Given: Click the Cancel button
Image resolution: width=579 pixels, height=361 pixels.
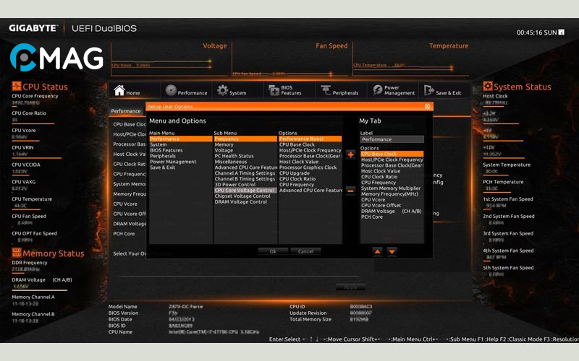Looking at the screenshot, I should pyautogui.click(x=305, y=251).
